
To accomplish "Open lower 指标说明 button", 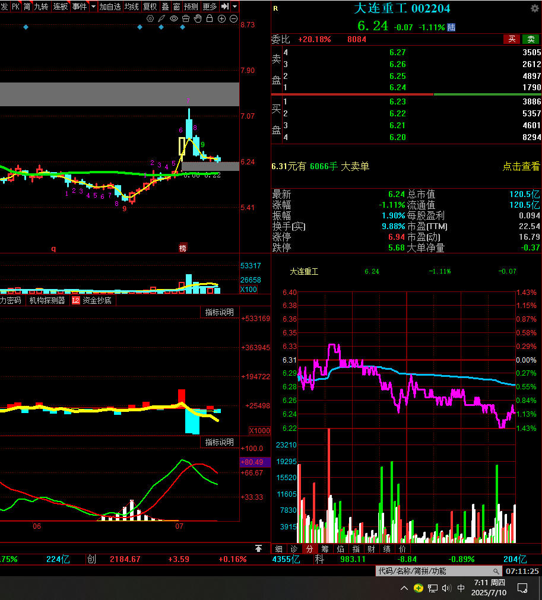I will (219, 442).
